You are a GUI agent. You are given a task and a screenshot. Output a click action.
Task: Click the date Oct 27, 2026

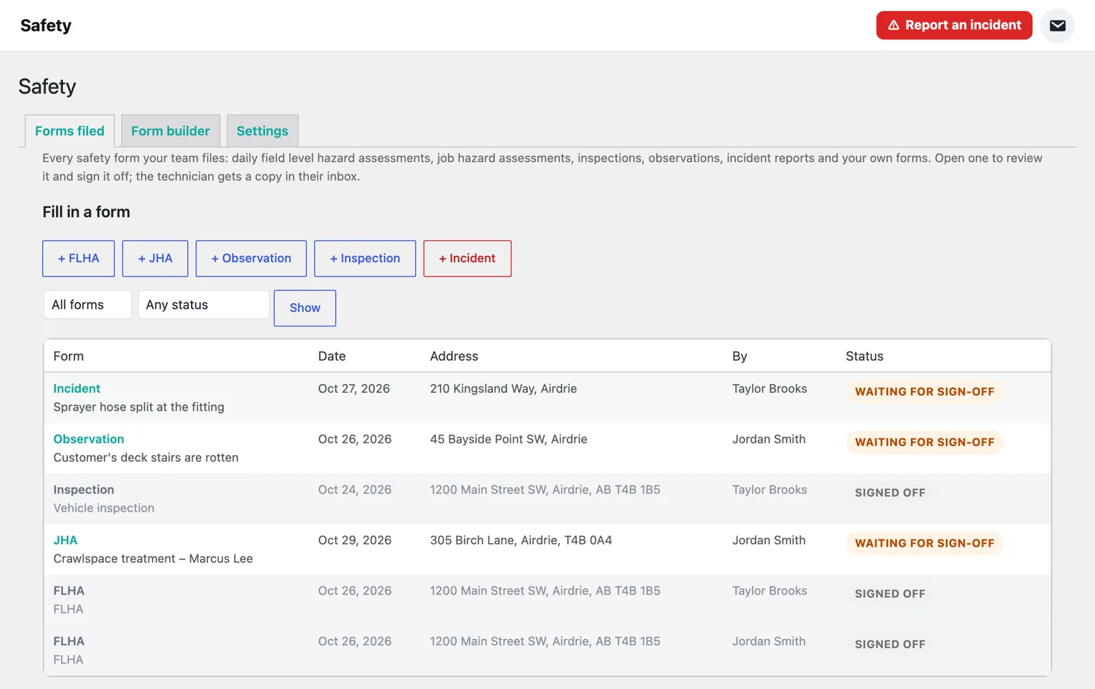click(354, 389)
